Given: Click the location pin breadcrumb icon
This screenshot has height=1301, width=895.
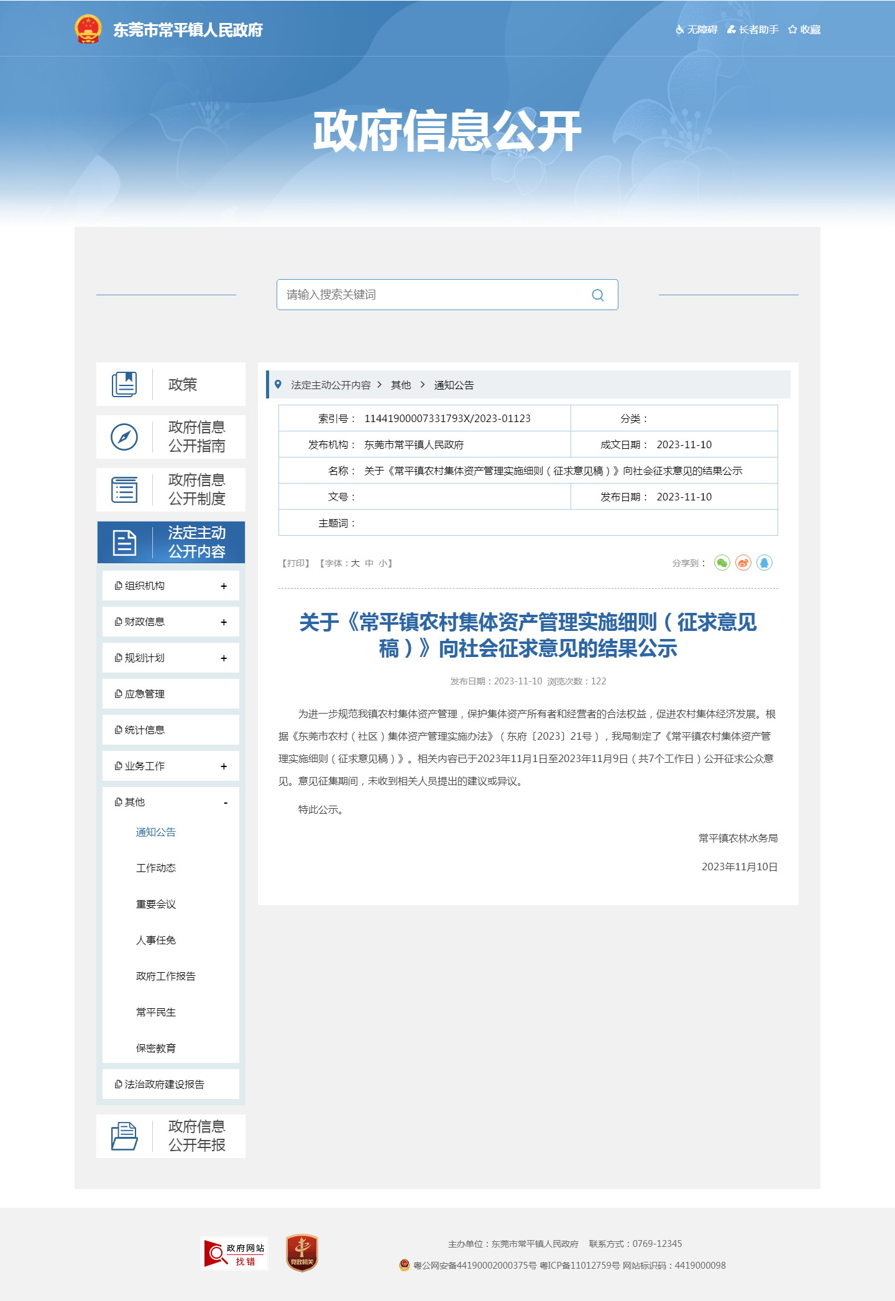Looking at the screenshot, I should tap(278, 385).
